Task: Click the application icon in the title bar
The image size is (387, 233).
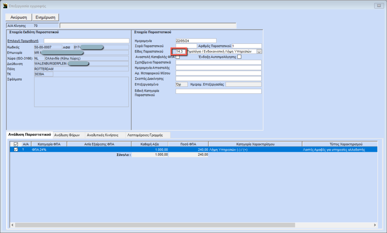Action: [5, 6]
